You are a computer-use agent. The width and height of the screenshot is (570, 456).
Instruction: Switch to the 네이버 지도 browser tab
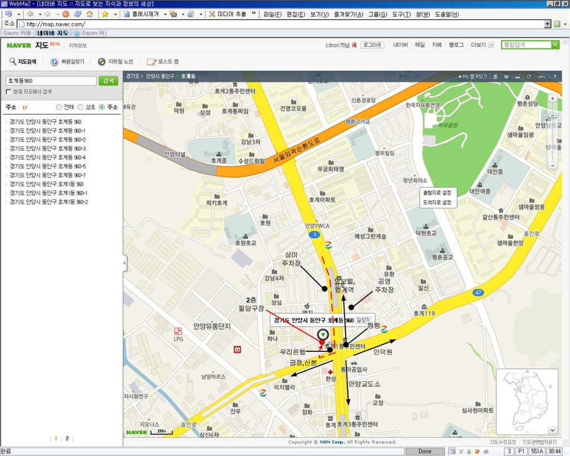click(x=53, y=33)
